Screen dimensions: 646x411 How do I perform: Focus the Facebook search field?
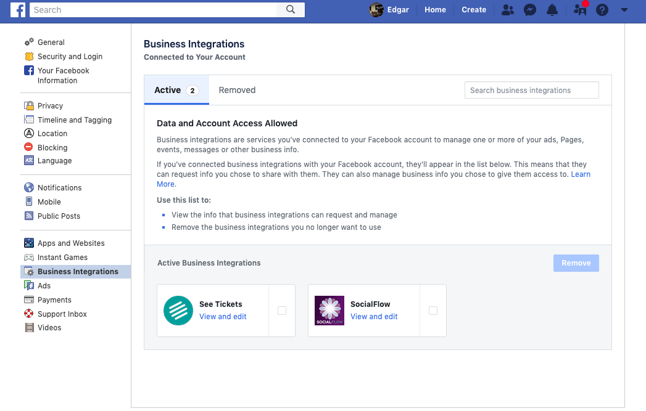[x=153, y=9]
